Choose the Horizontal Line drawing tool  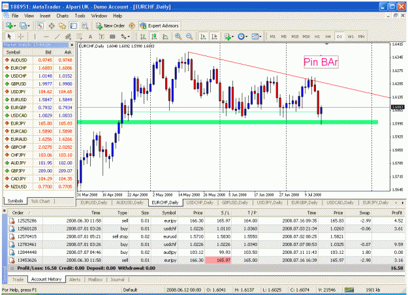tap(46, 37)
